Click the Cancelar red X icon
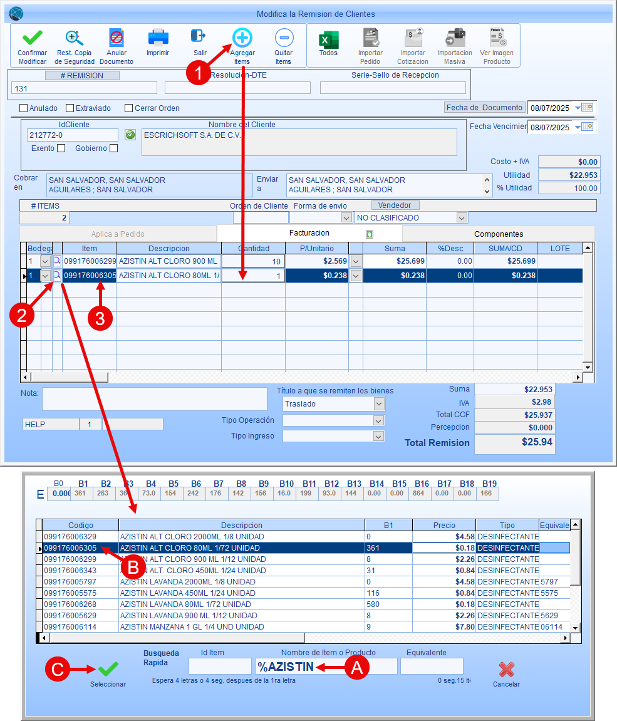This screenshot has height=721, width=617. click(x=506, y=670)
